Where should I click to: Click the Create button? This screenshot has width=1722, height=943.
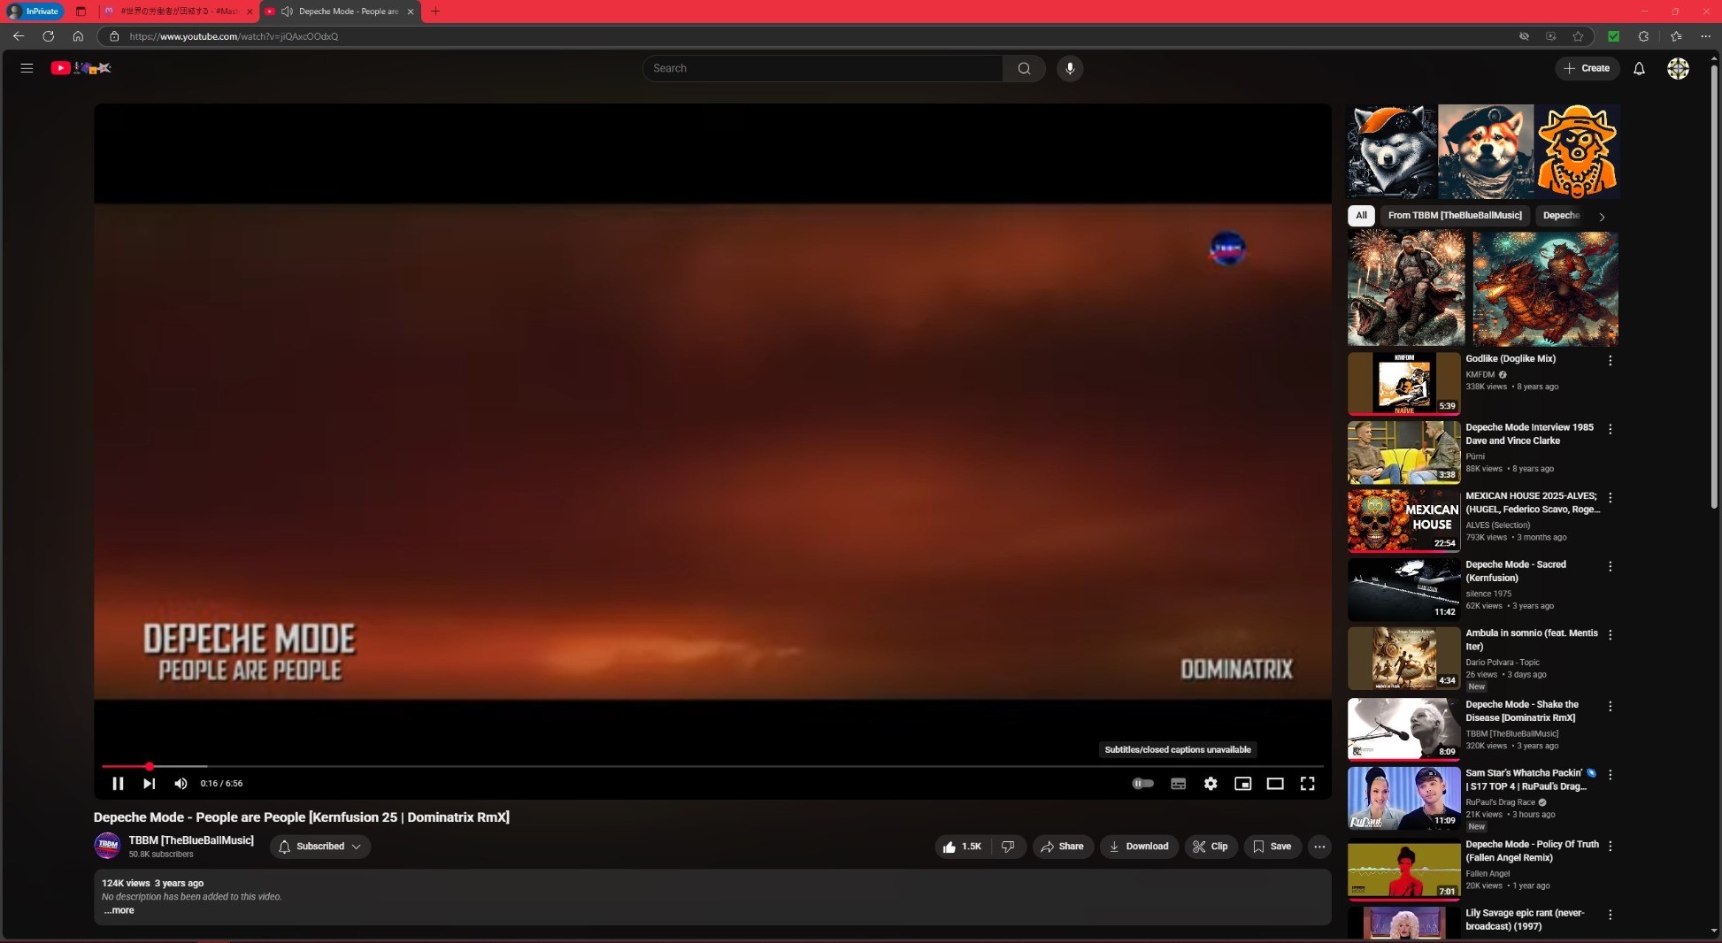pos(1587,68)
